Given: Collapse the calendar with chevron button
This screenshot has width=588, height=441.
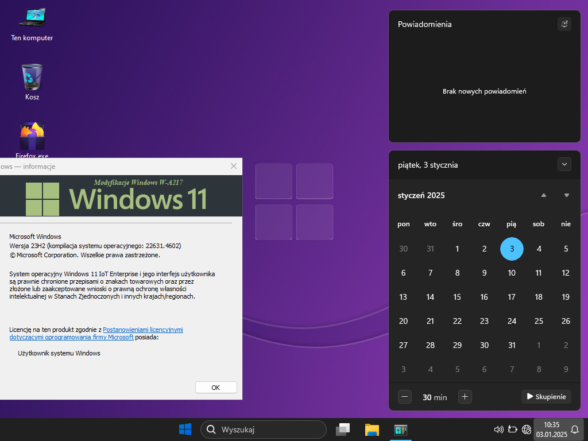Looking at the screenshot, I should tap(564, 165).
